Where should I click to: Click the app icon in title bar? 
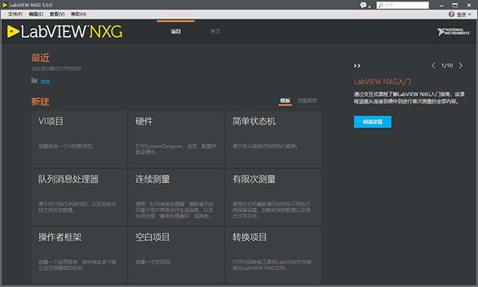pos(5,6)
